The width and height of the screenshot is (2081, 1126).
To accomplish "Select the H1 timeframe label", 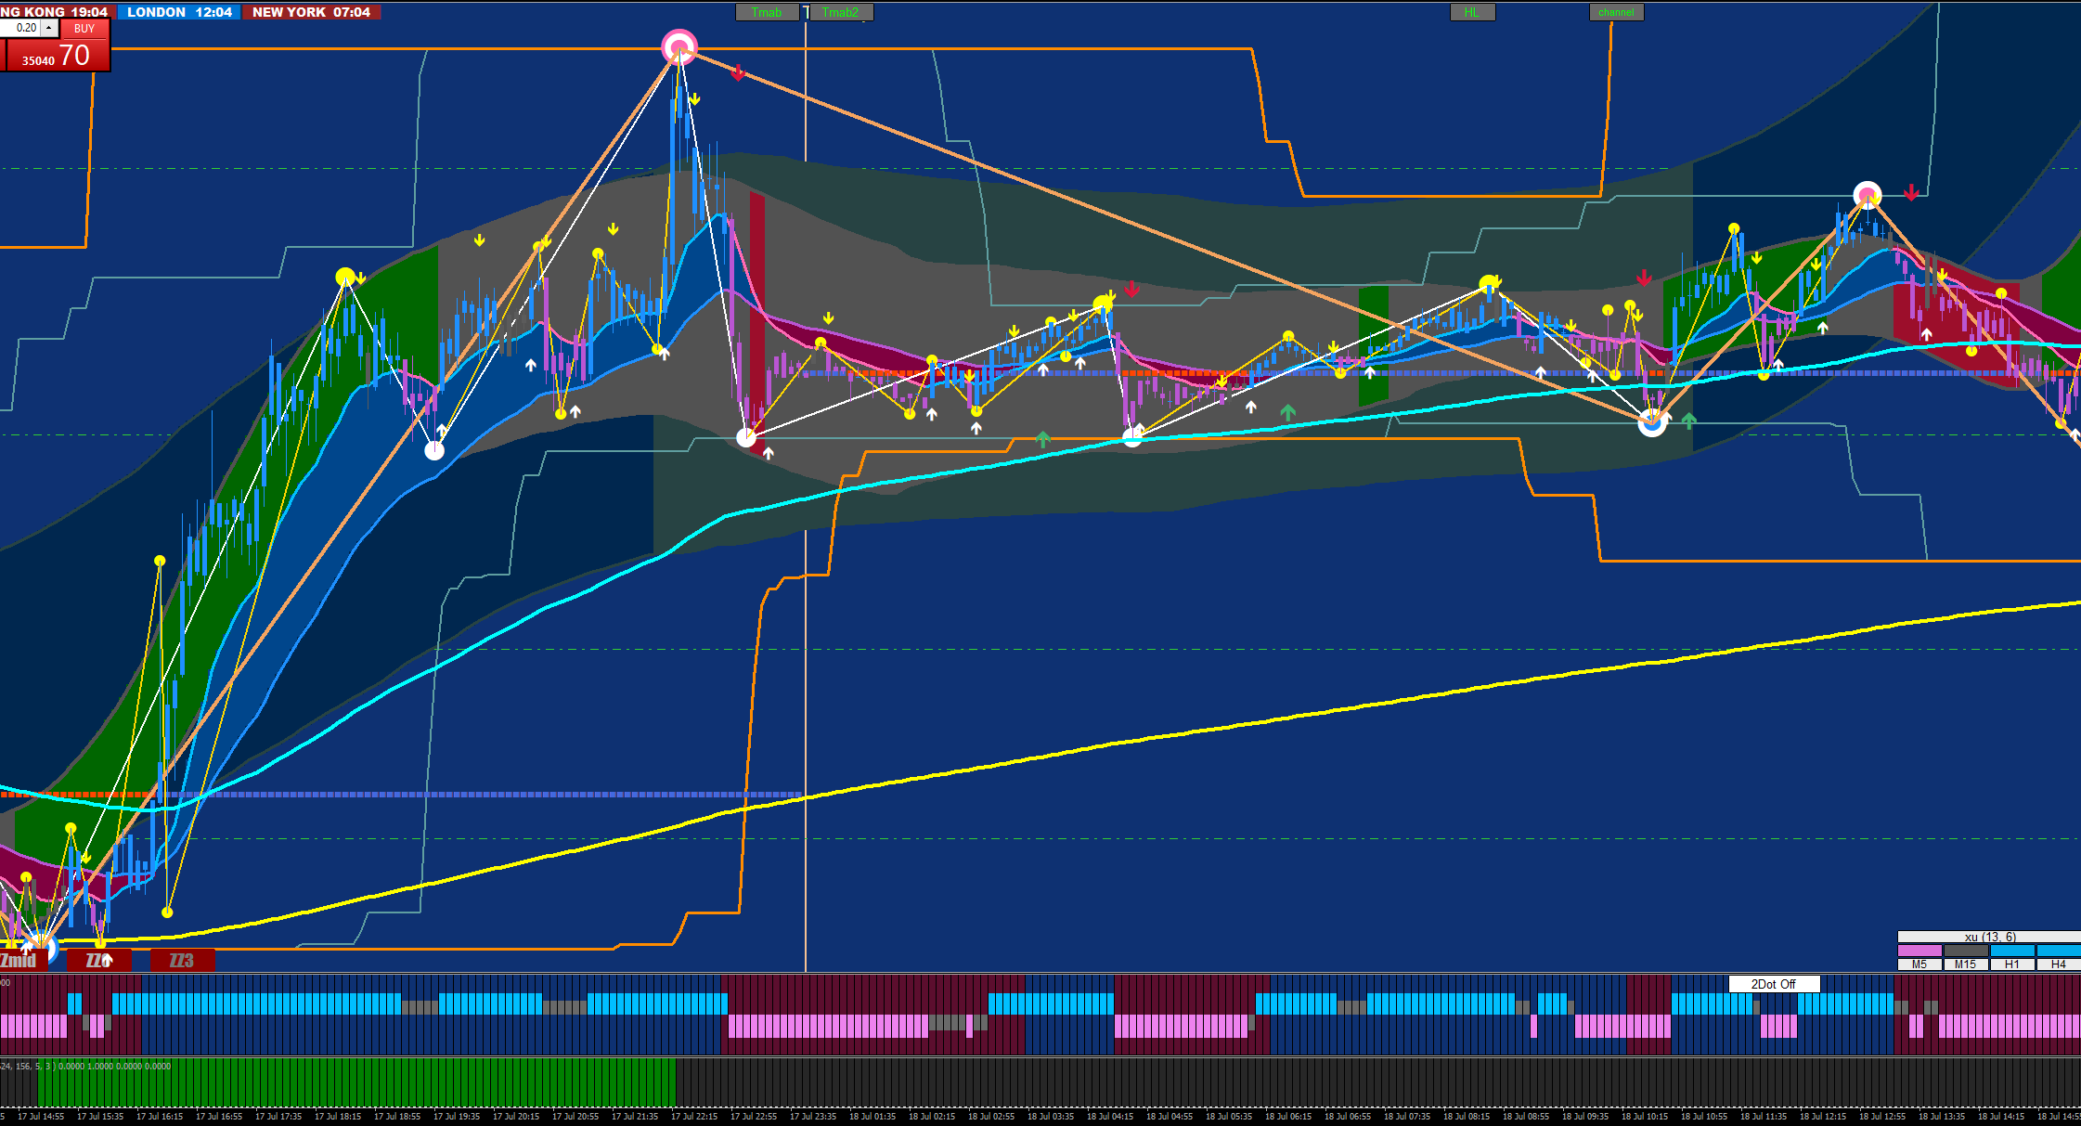I will [2012, 964].
